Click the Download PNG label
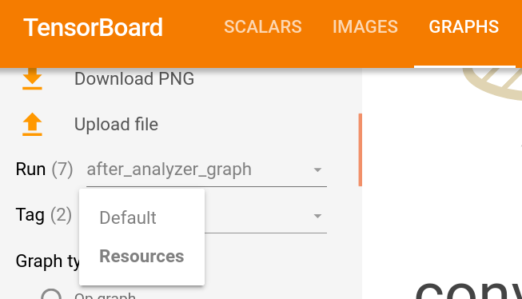Image resolution: width=522 pixels, height=299 pixels. 134,79
